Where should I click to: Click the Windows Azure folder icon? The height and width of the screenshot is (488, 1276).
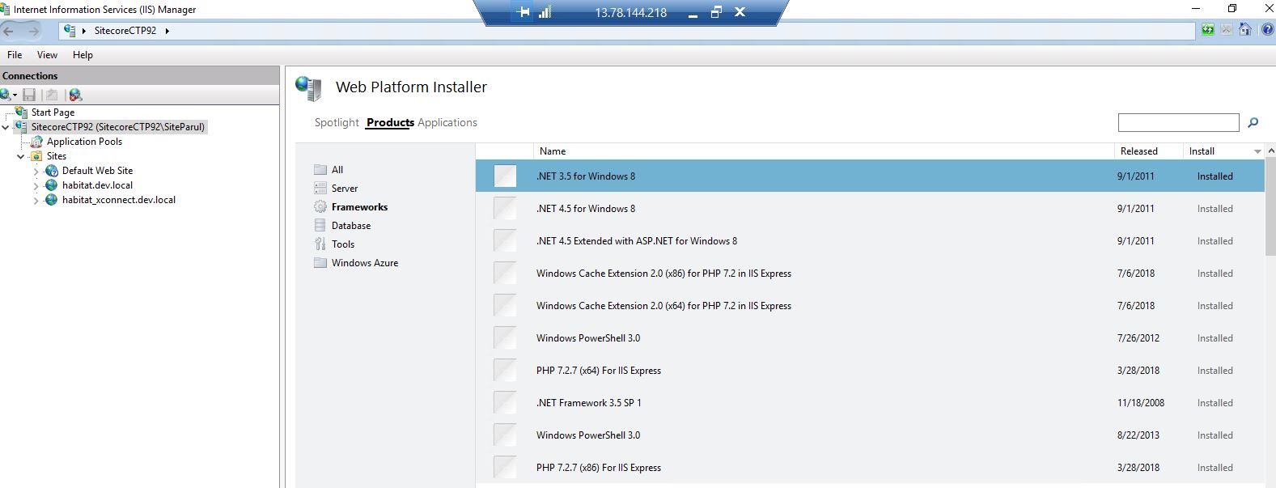tap(320, 262)
